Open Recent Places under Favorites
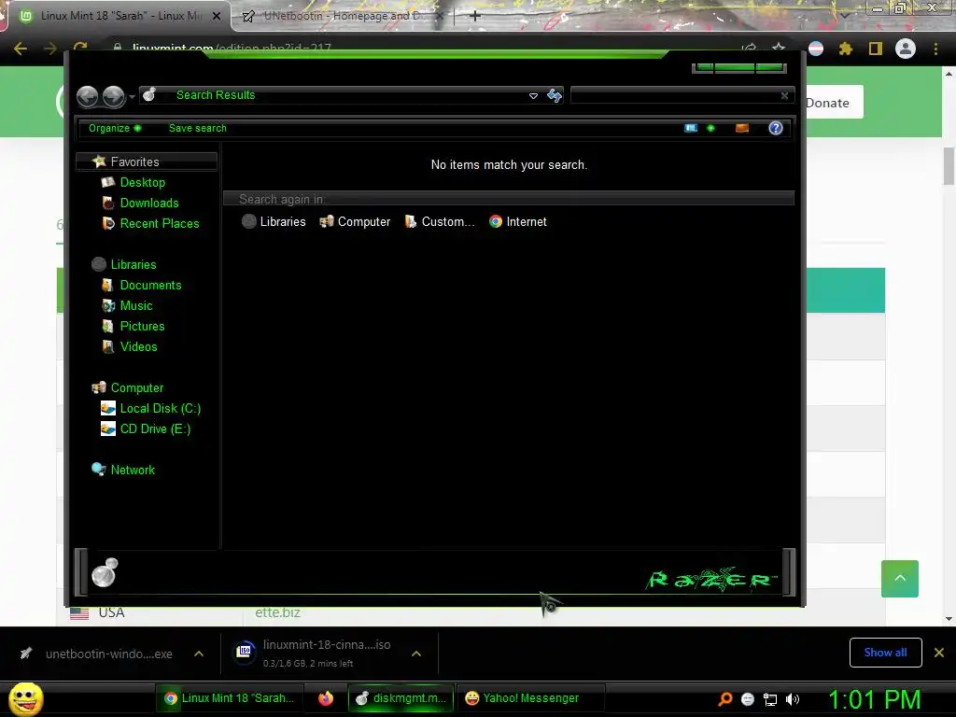This screenshot has width=956, height=717. [x=160, y=224]
